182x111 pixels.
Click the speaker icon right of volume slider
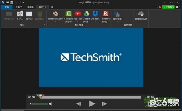pos(50,104)
